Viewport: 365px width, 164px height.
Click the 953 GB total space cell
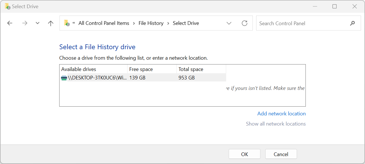(186, 78)
